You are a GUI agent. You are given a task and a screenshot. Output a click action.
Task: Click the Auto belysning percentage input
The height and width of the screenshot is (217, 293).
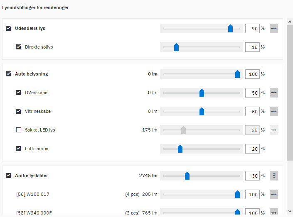[x=252, y=74]
